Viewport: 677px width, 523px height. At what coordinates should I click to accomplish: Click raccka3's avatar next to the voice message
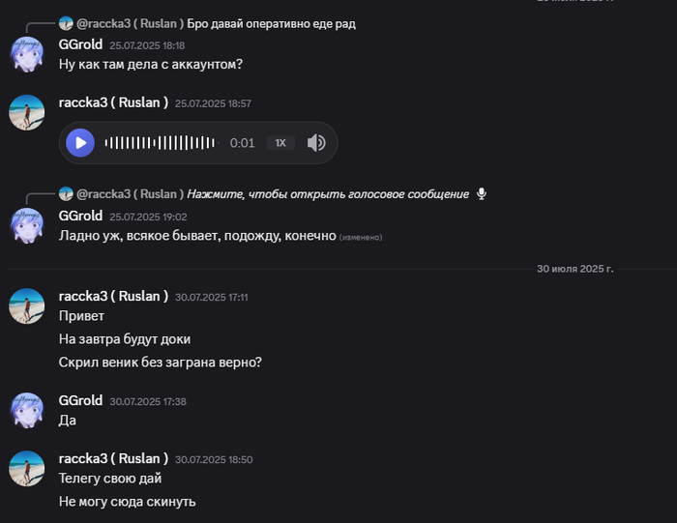coord(27,113)
